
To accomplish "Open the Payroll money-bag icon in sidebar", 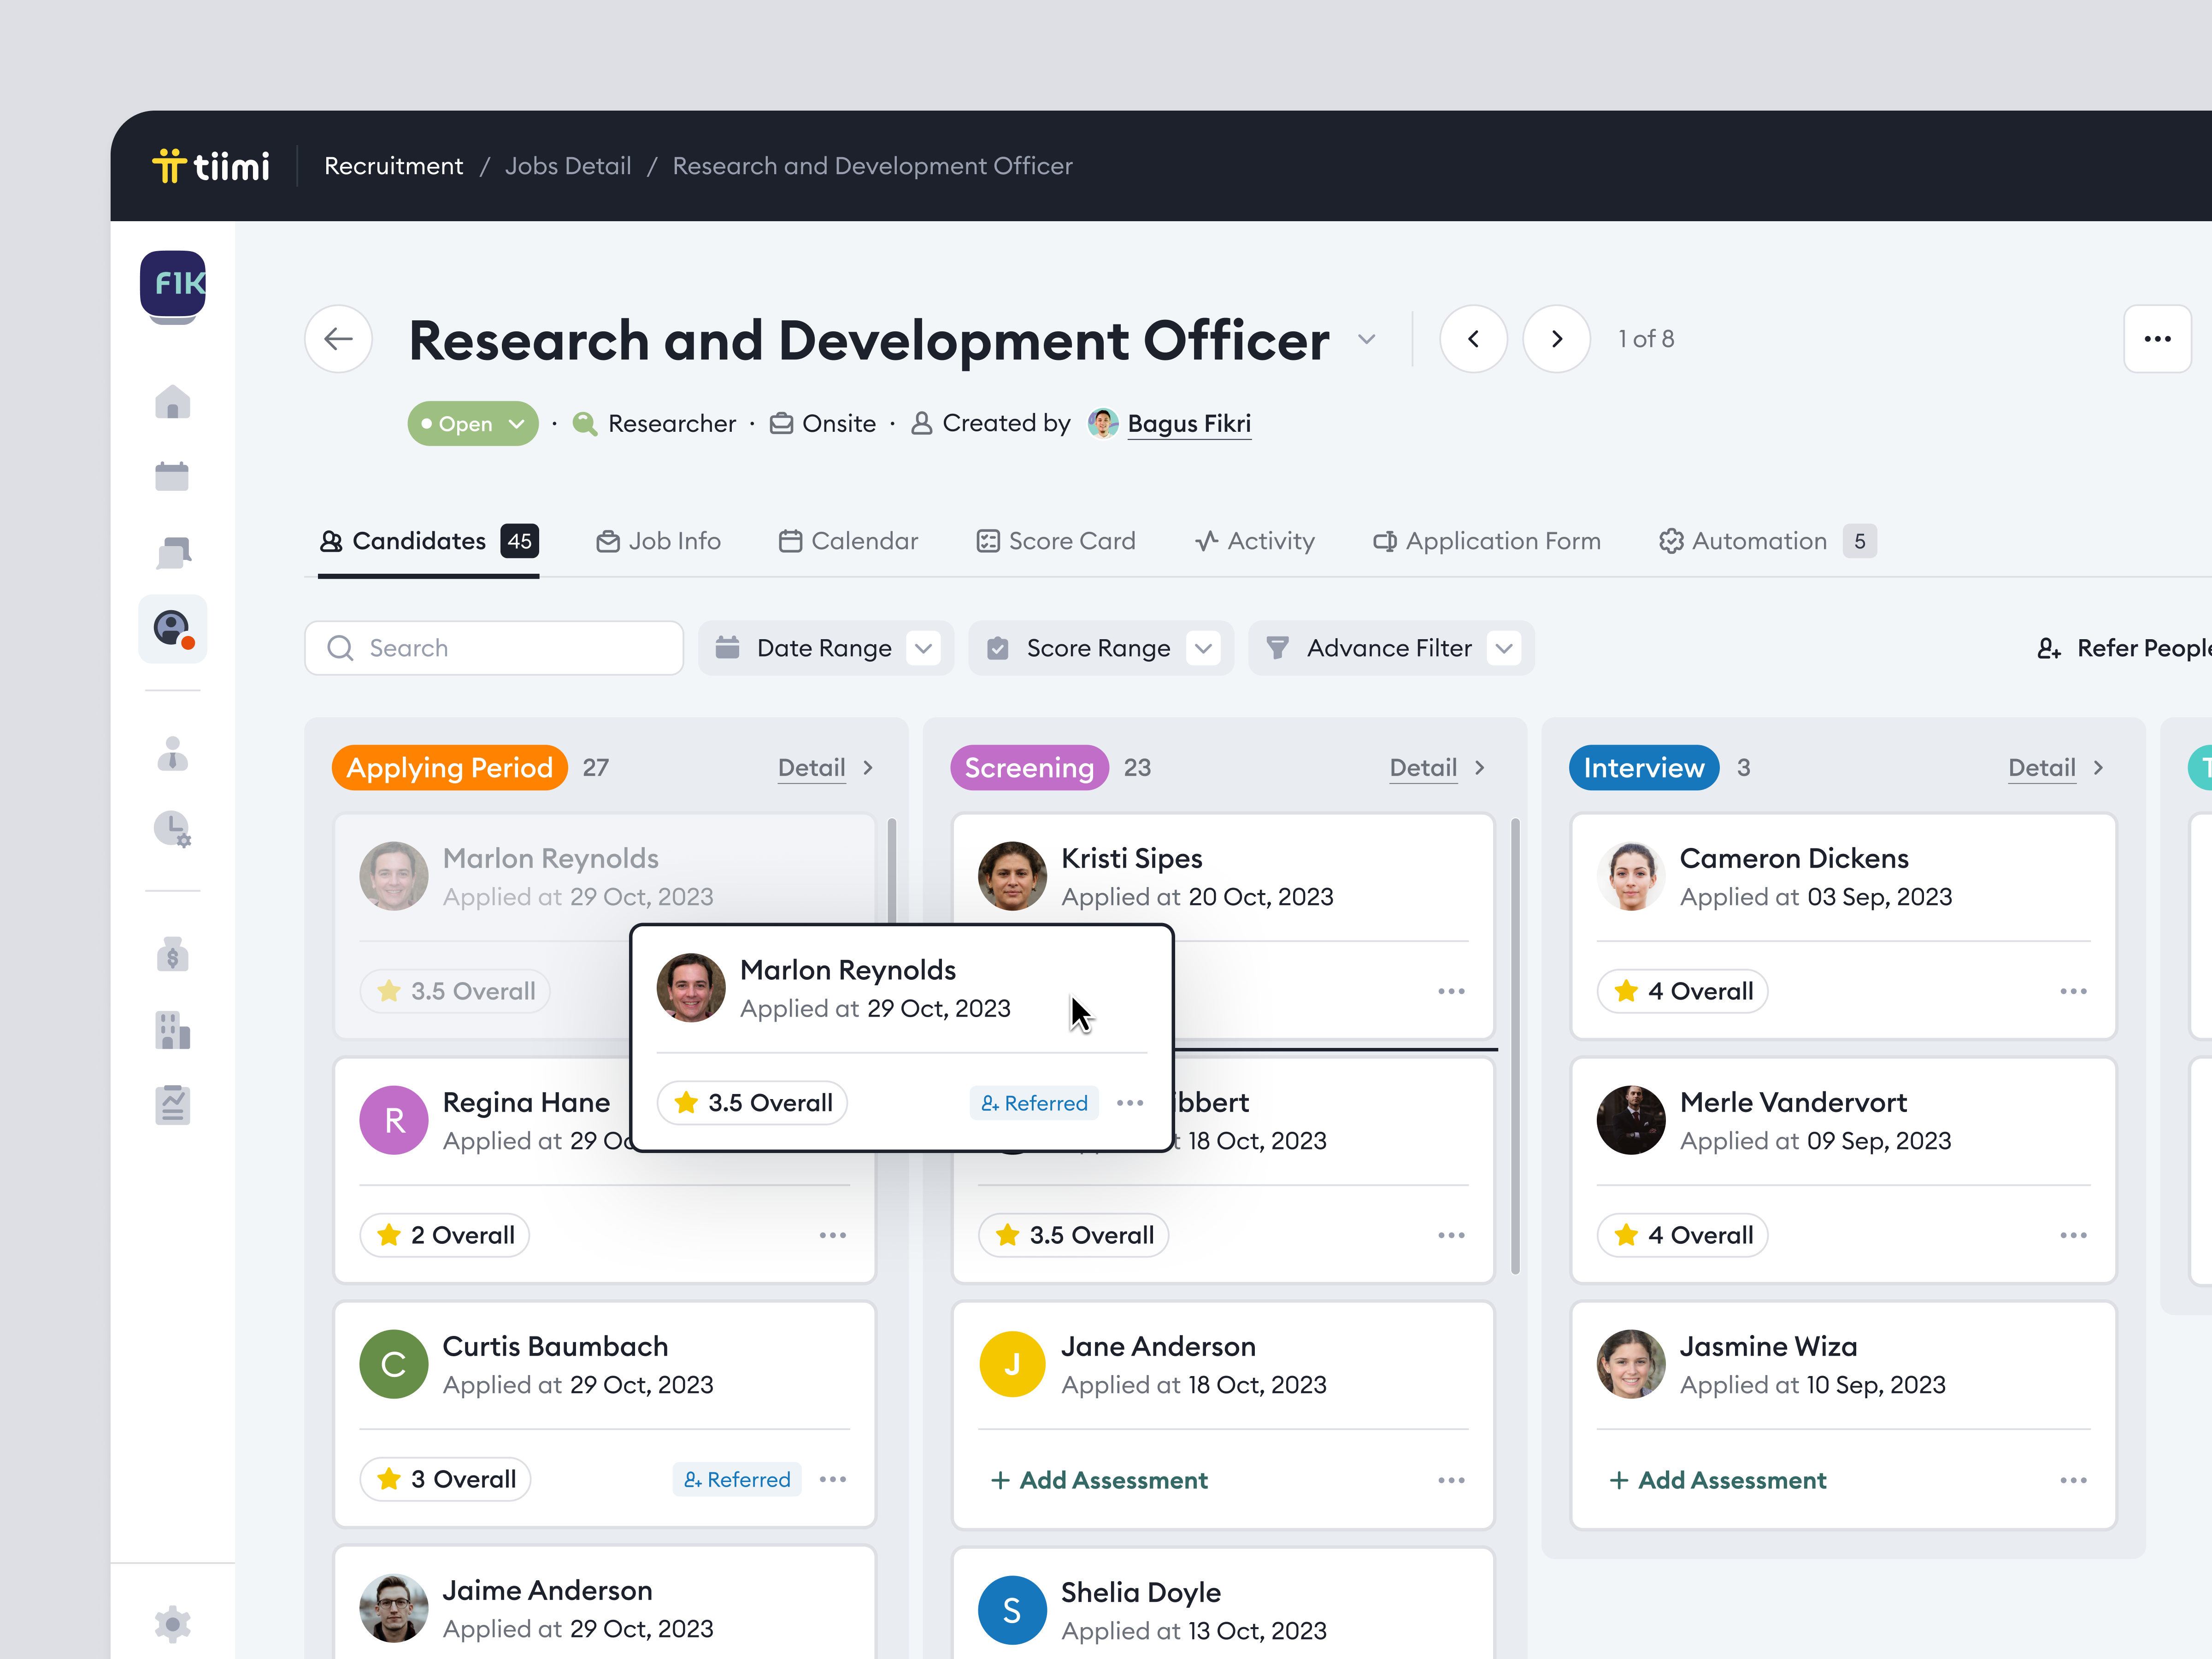I will [172, 954].
